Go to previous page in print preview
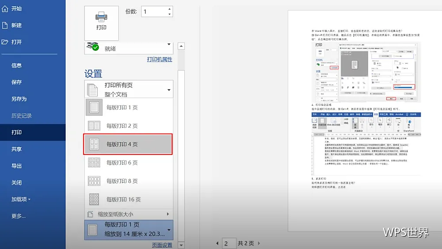The width and height of the screenshot is (442, 249). click(217, 243)
